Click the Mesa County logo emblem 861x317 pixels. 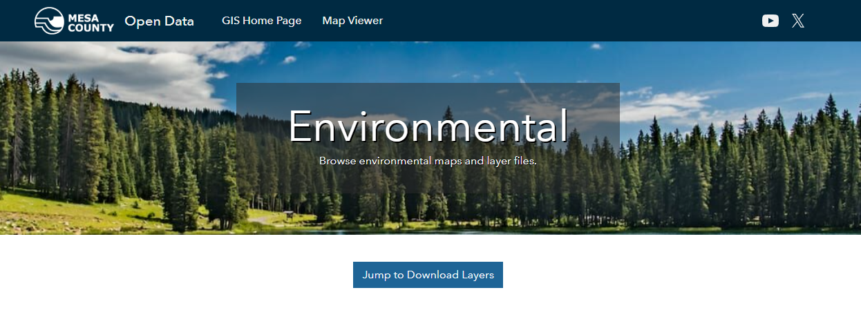[x=48, y=21]
